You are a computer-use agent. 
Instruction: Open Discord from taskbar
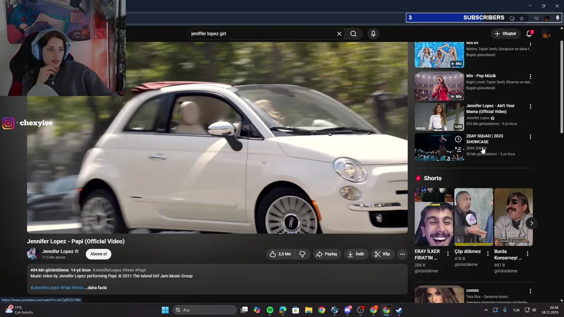point(348,310)
